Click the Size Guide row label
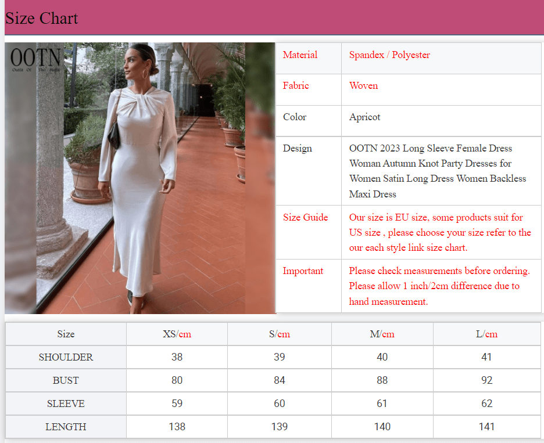The height and width of the screenshot is (443, 544). (x=305, y=217)
